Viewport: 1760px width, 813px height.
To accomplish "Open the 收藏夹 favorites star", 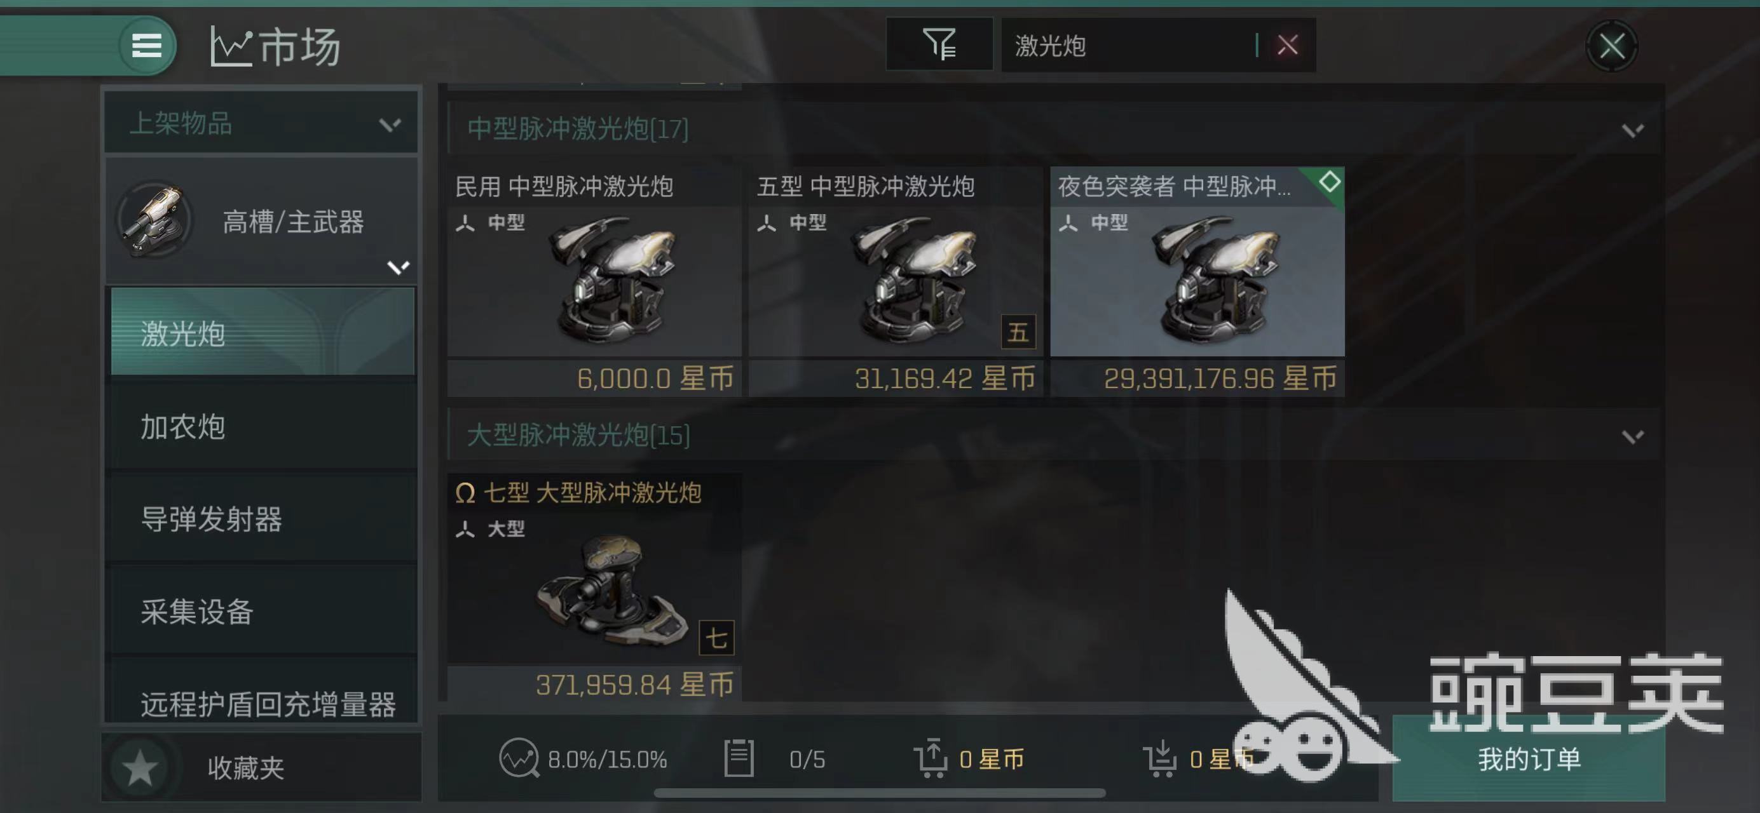I will point(140,768).
